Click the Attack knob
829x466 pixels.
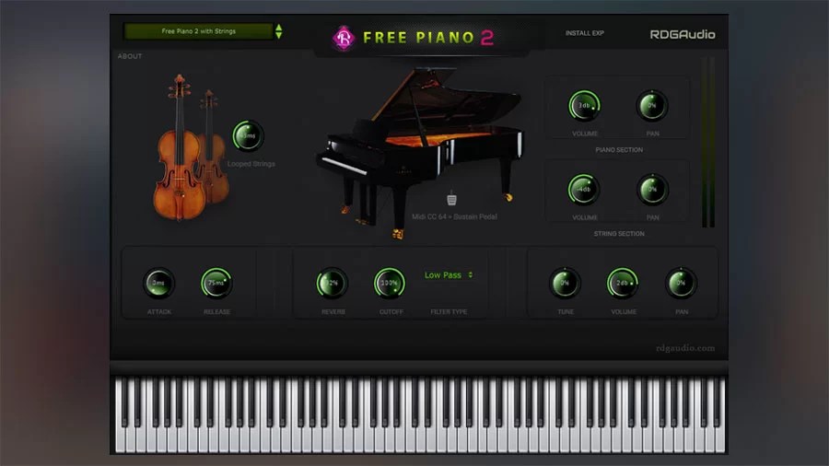(158, 284)
